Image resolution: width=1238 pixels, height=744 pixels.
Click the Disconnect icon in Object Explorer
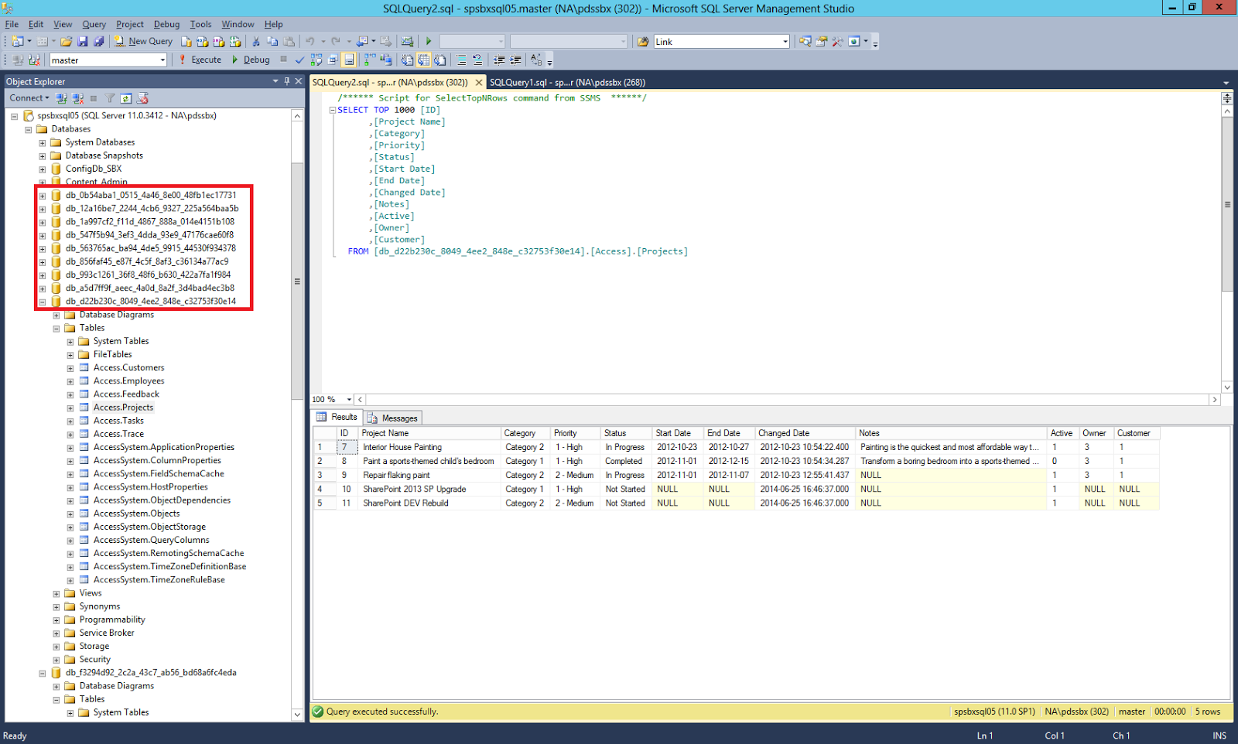(x=78, y=98)
